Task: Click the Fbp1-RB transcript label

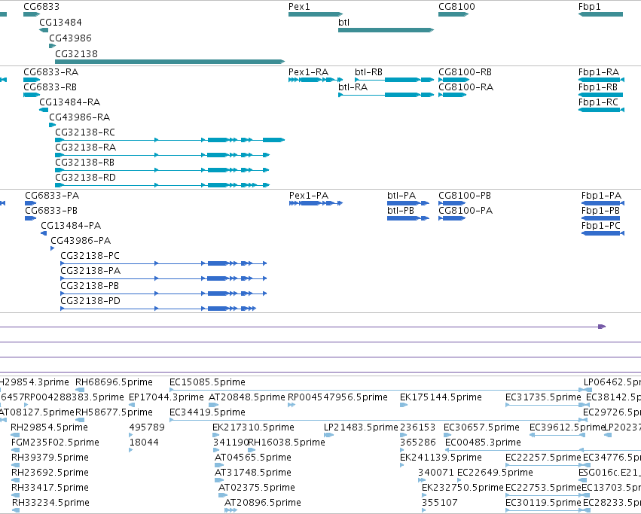Action: [x=597, y=87]
